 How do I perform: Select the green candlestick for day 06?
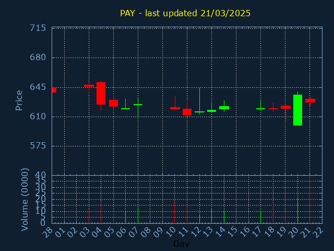125,108
